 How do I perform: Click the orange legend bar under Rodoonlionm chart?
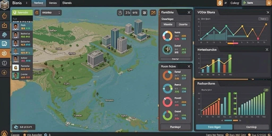(x=235, y=120)
